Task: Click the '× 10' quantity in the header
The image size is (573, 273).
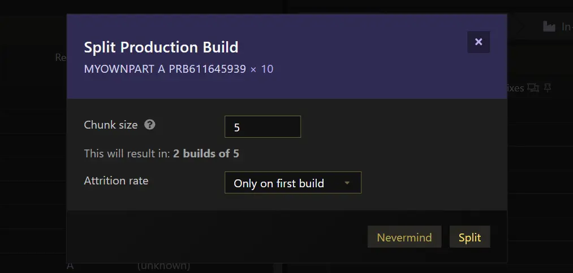Action: click(262, 69)
